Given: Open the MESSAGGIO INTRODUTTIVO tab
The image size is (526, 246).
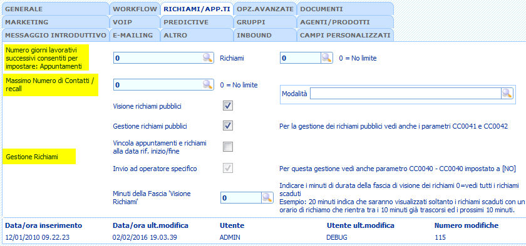Looking at the screenshot, I should pos(55,35).
